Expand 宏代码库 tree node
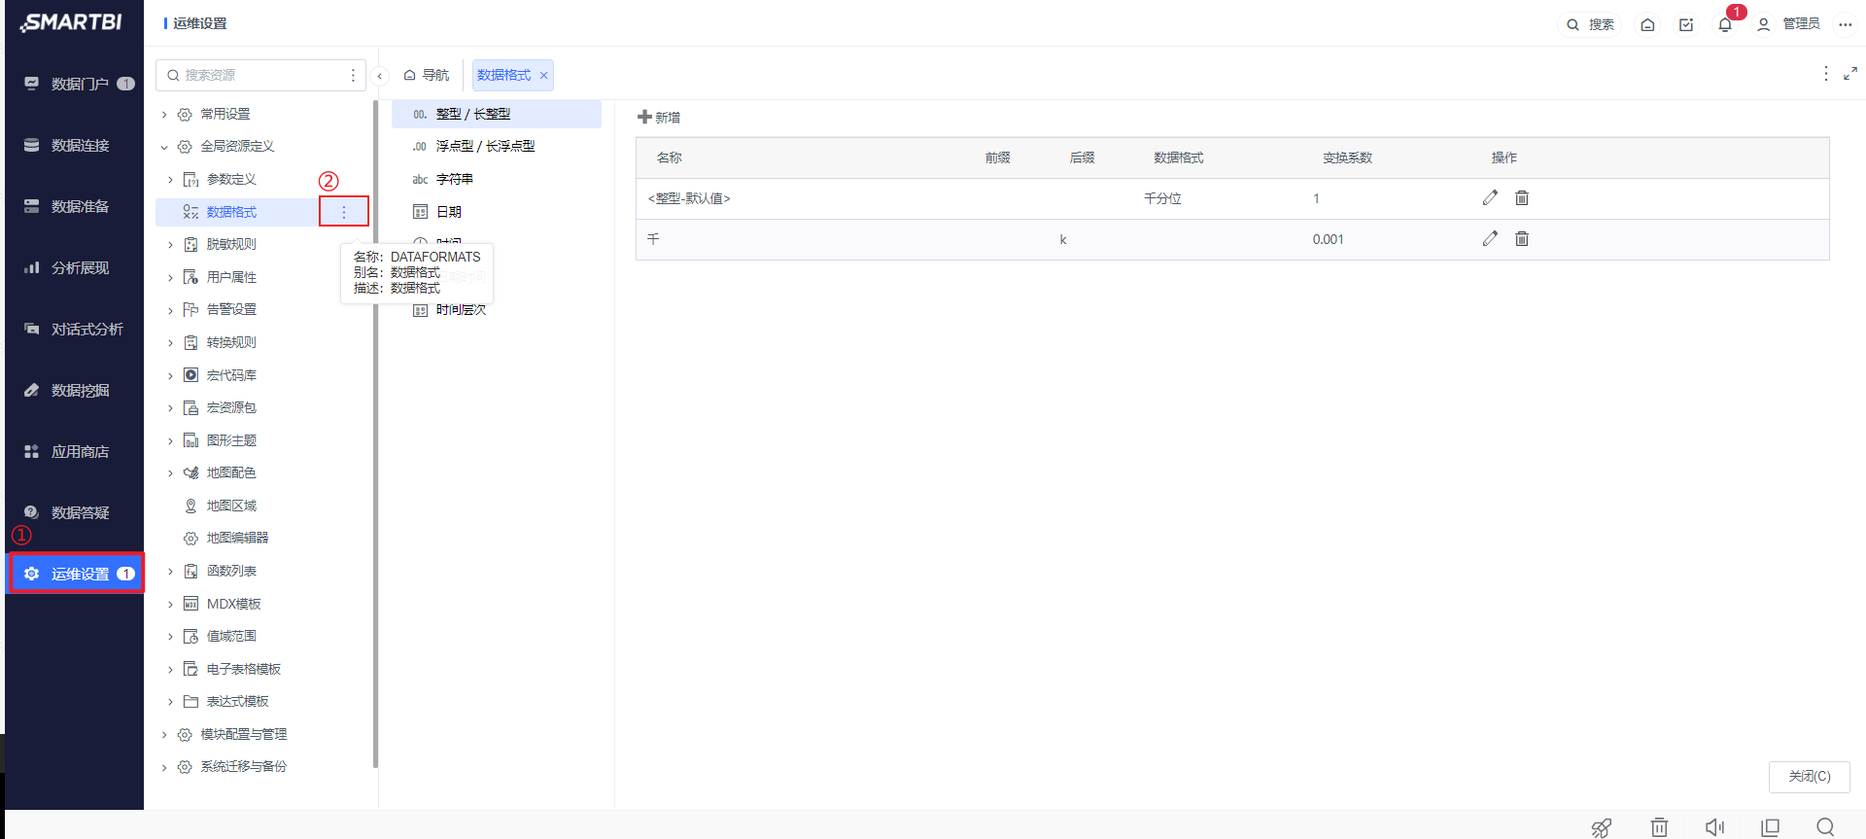Viewport: 1866px width, 839px height. (x=170, y=375)
